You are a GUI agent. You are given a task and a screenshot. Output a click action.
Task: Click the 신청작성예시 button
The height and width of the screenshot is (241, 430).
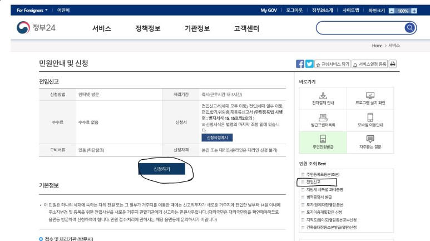[x=217, y=137]
